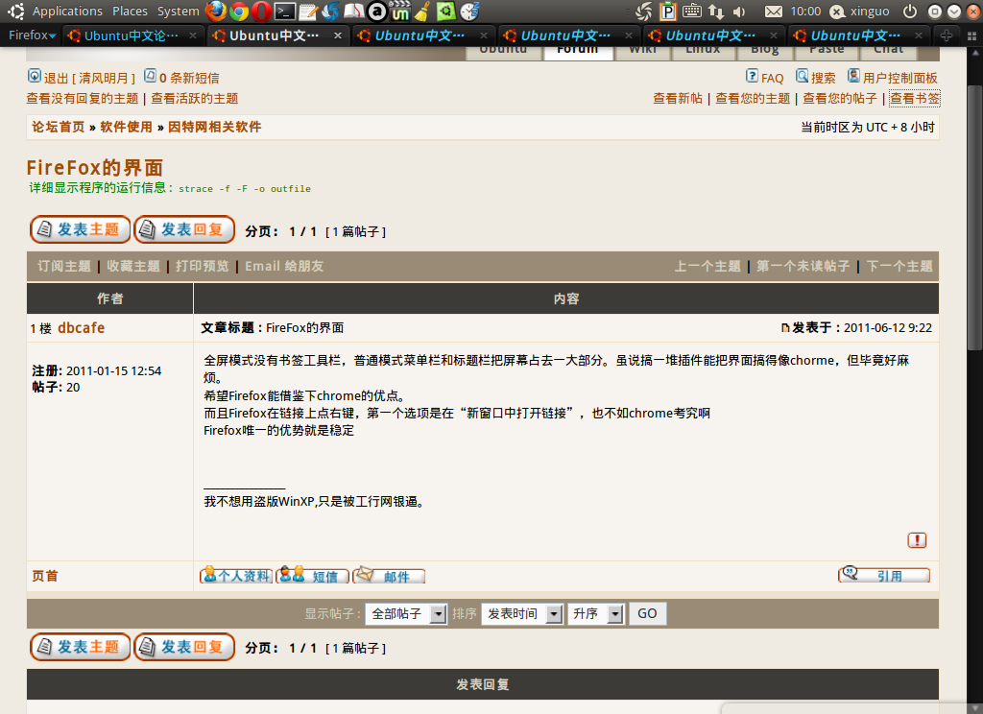Open a new browser tab with plus button
The width and height of the screenshot is (983, 714).
click(x=946, y=36)
